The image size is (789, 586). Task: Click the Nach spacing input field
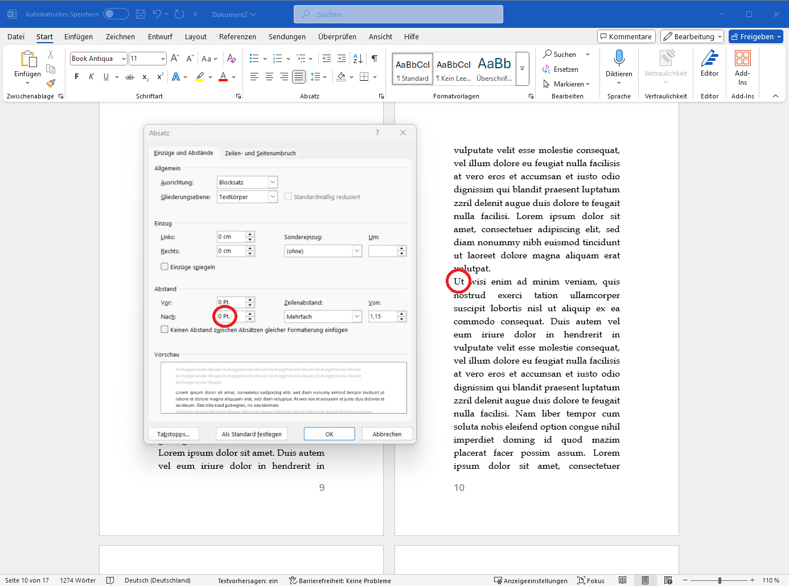[231, 316]
